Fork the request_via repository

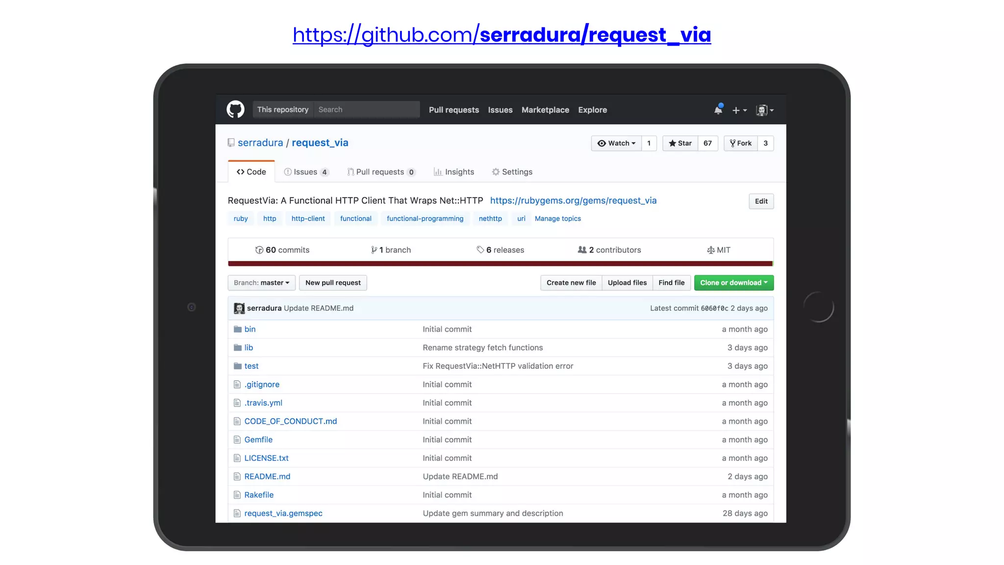pyautogui.click(x=741, y=143)
